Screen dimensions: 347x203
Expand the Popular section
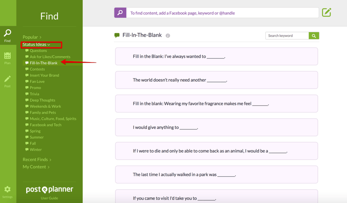(x=32, y=37)
